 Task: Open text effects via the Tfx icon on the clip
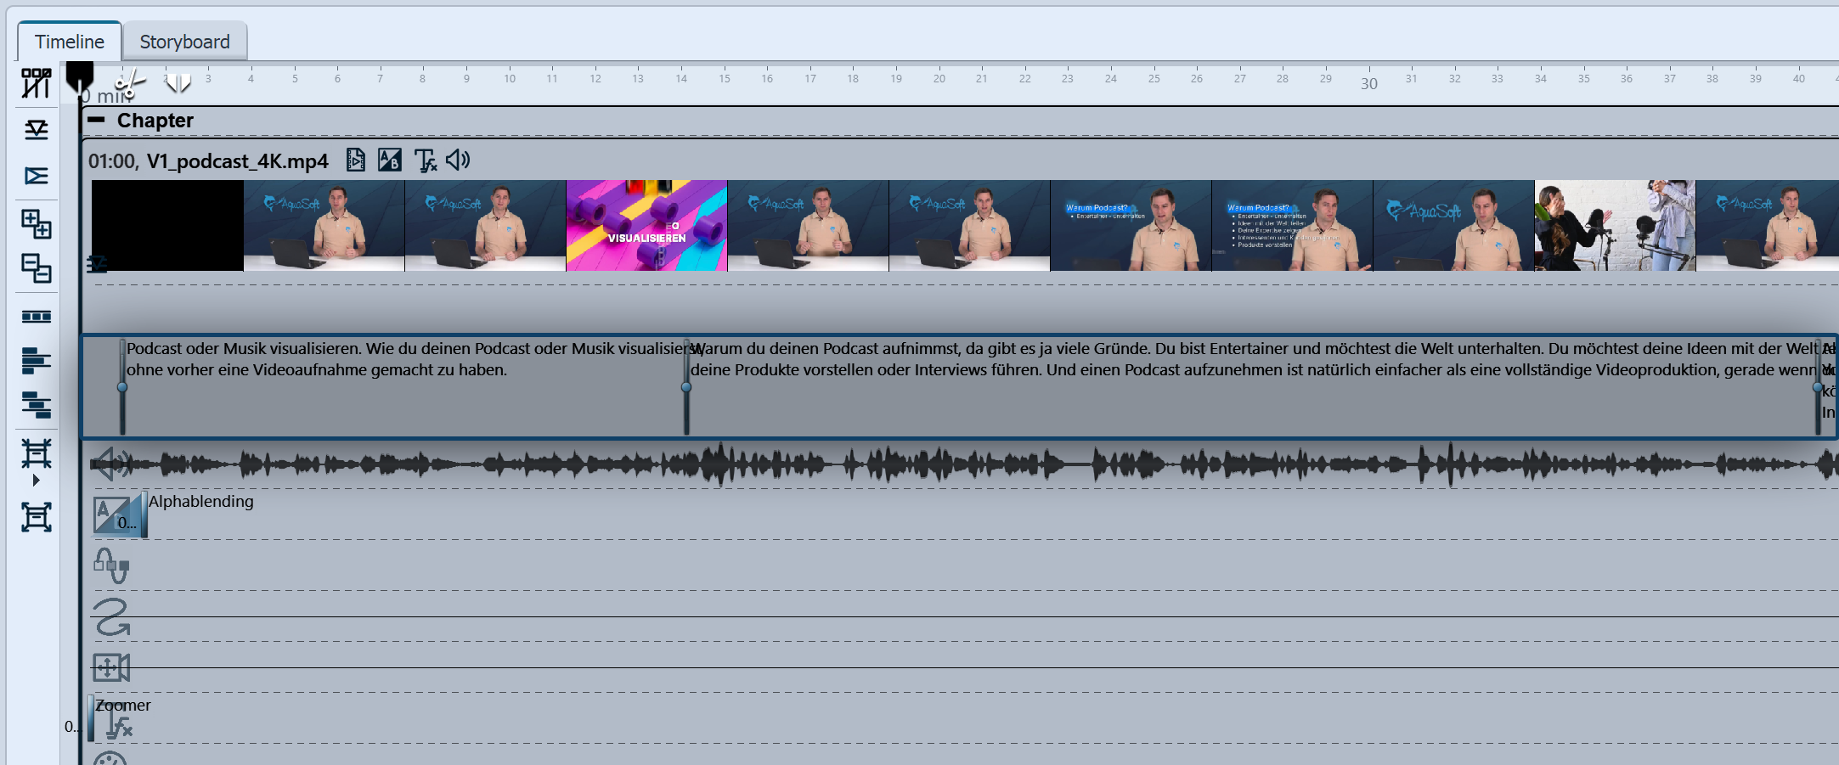(x=426, y=160)
